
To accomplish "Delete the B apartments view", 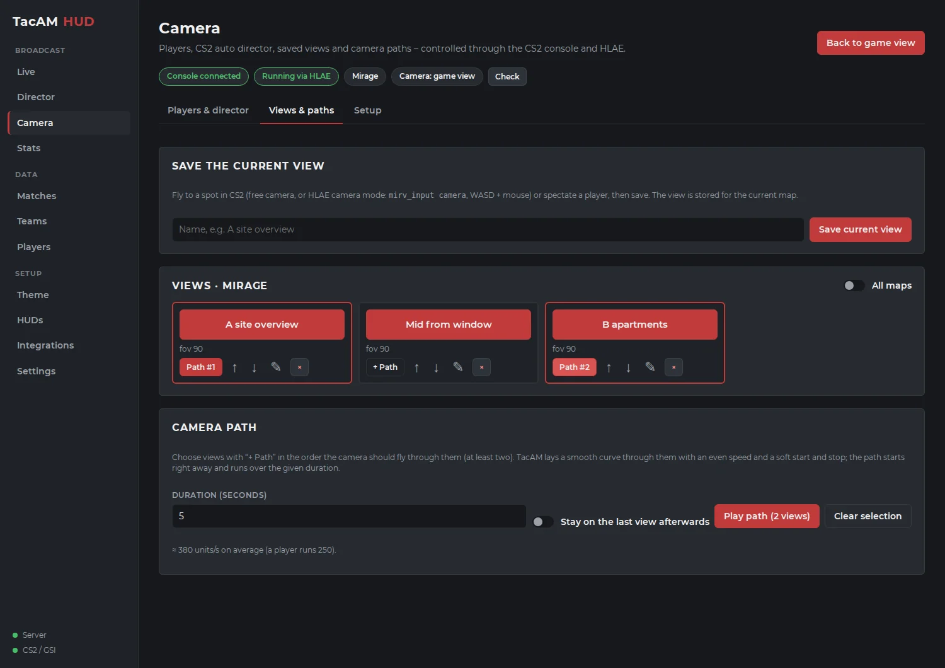I will [x=673, y=367].
